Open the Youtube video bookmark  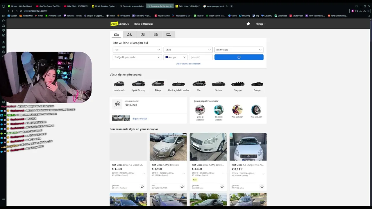(162, 16)
